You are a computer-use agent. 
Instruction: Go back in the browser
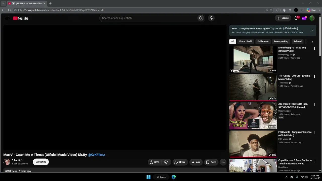point(3,10)
